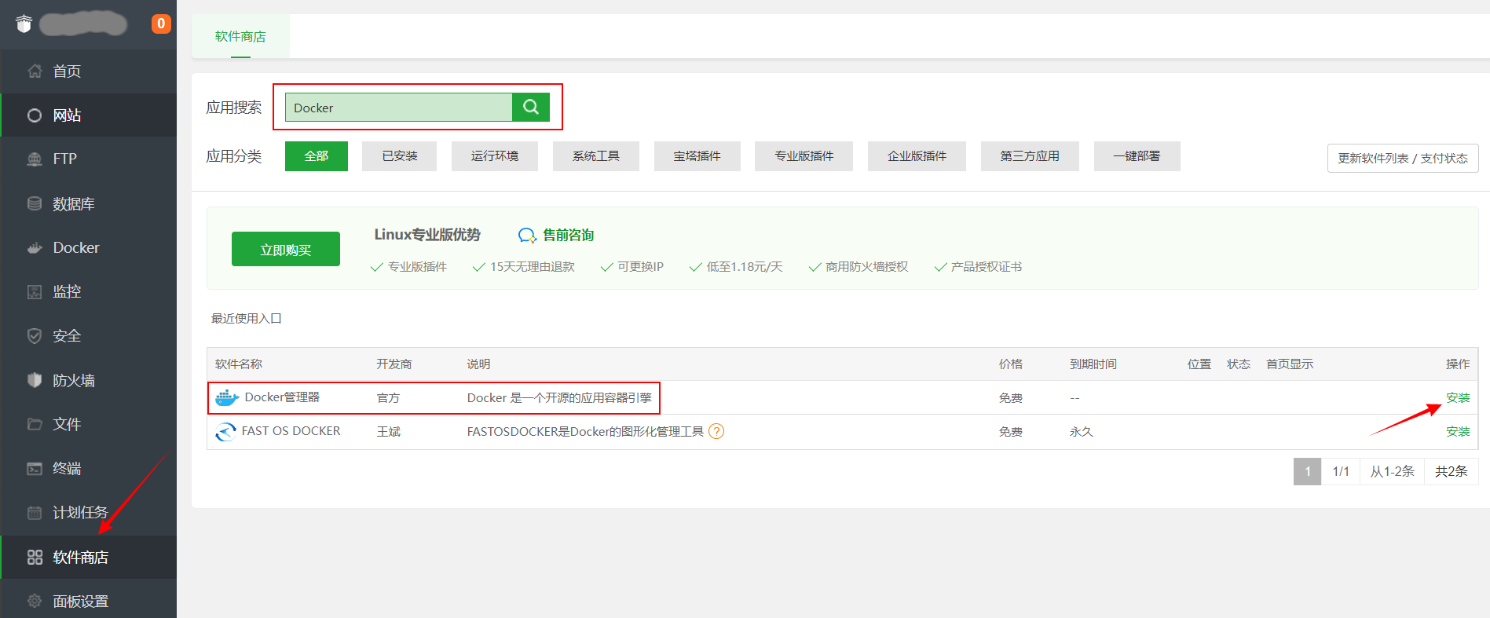Click the orange notification badge showing 0
Image resolution: width=1490 pixels, height=618 pixels.
click(x=161, y=24)
